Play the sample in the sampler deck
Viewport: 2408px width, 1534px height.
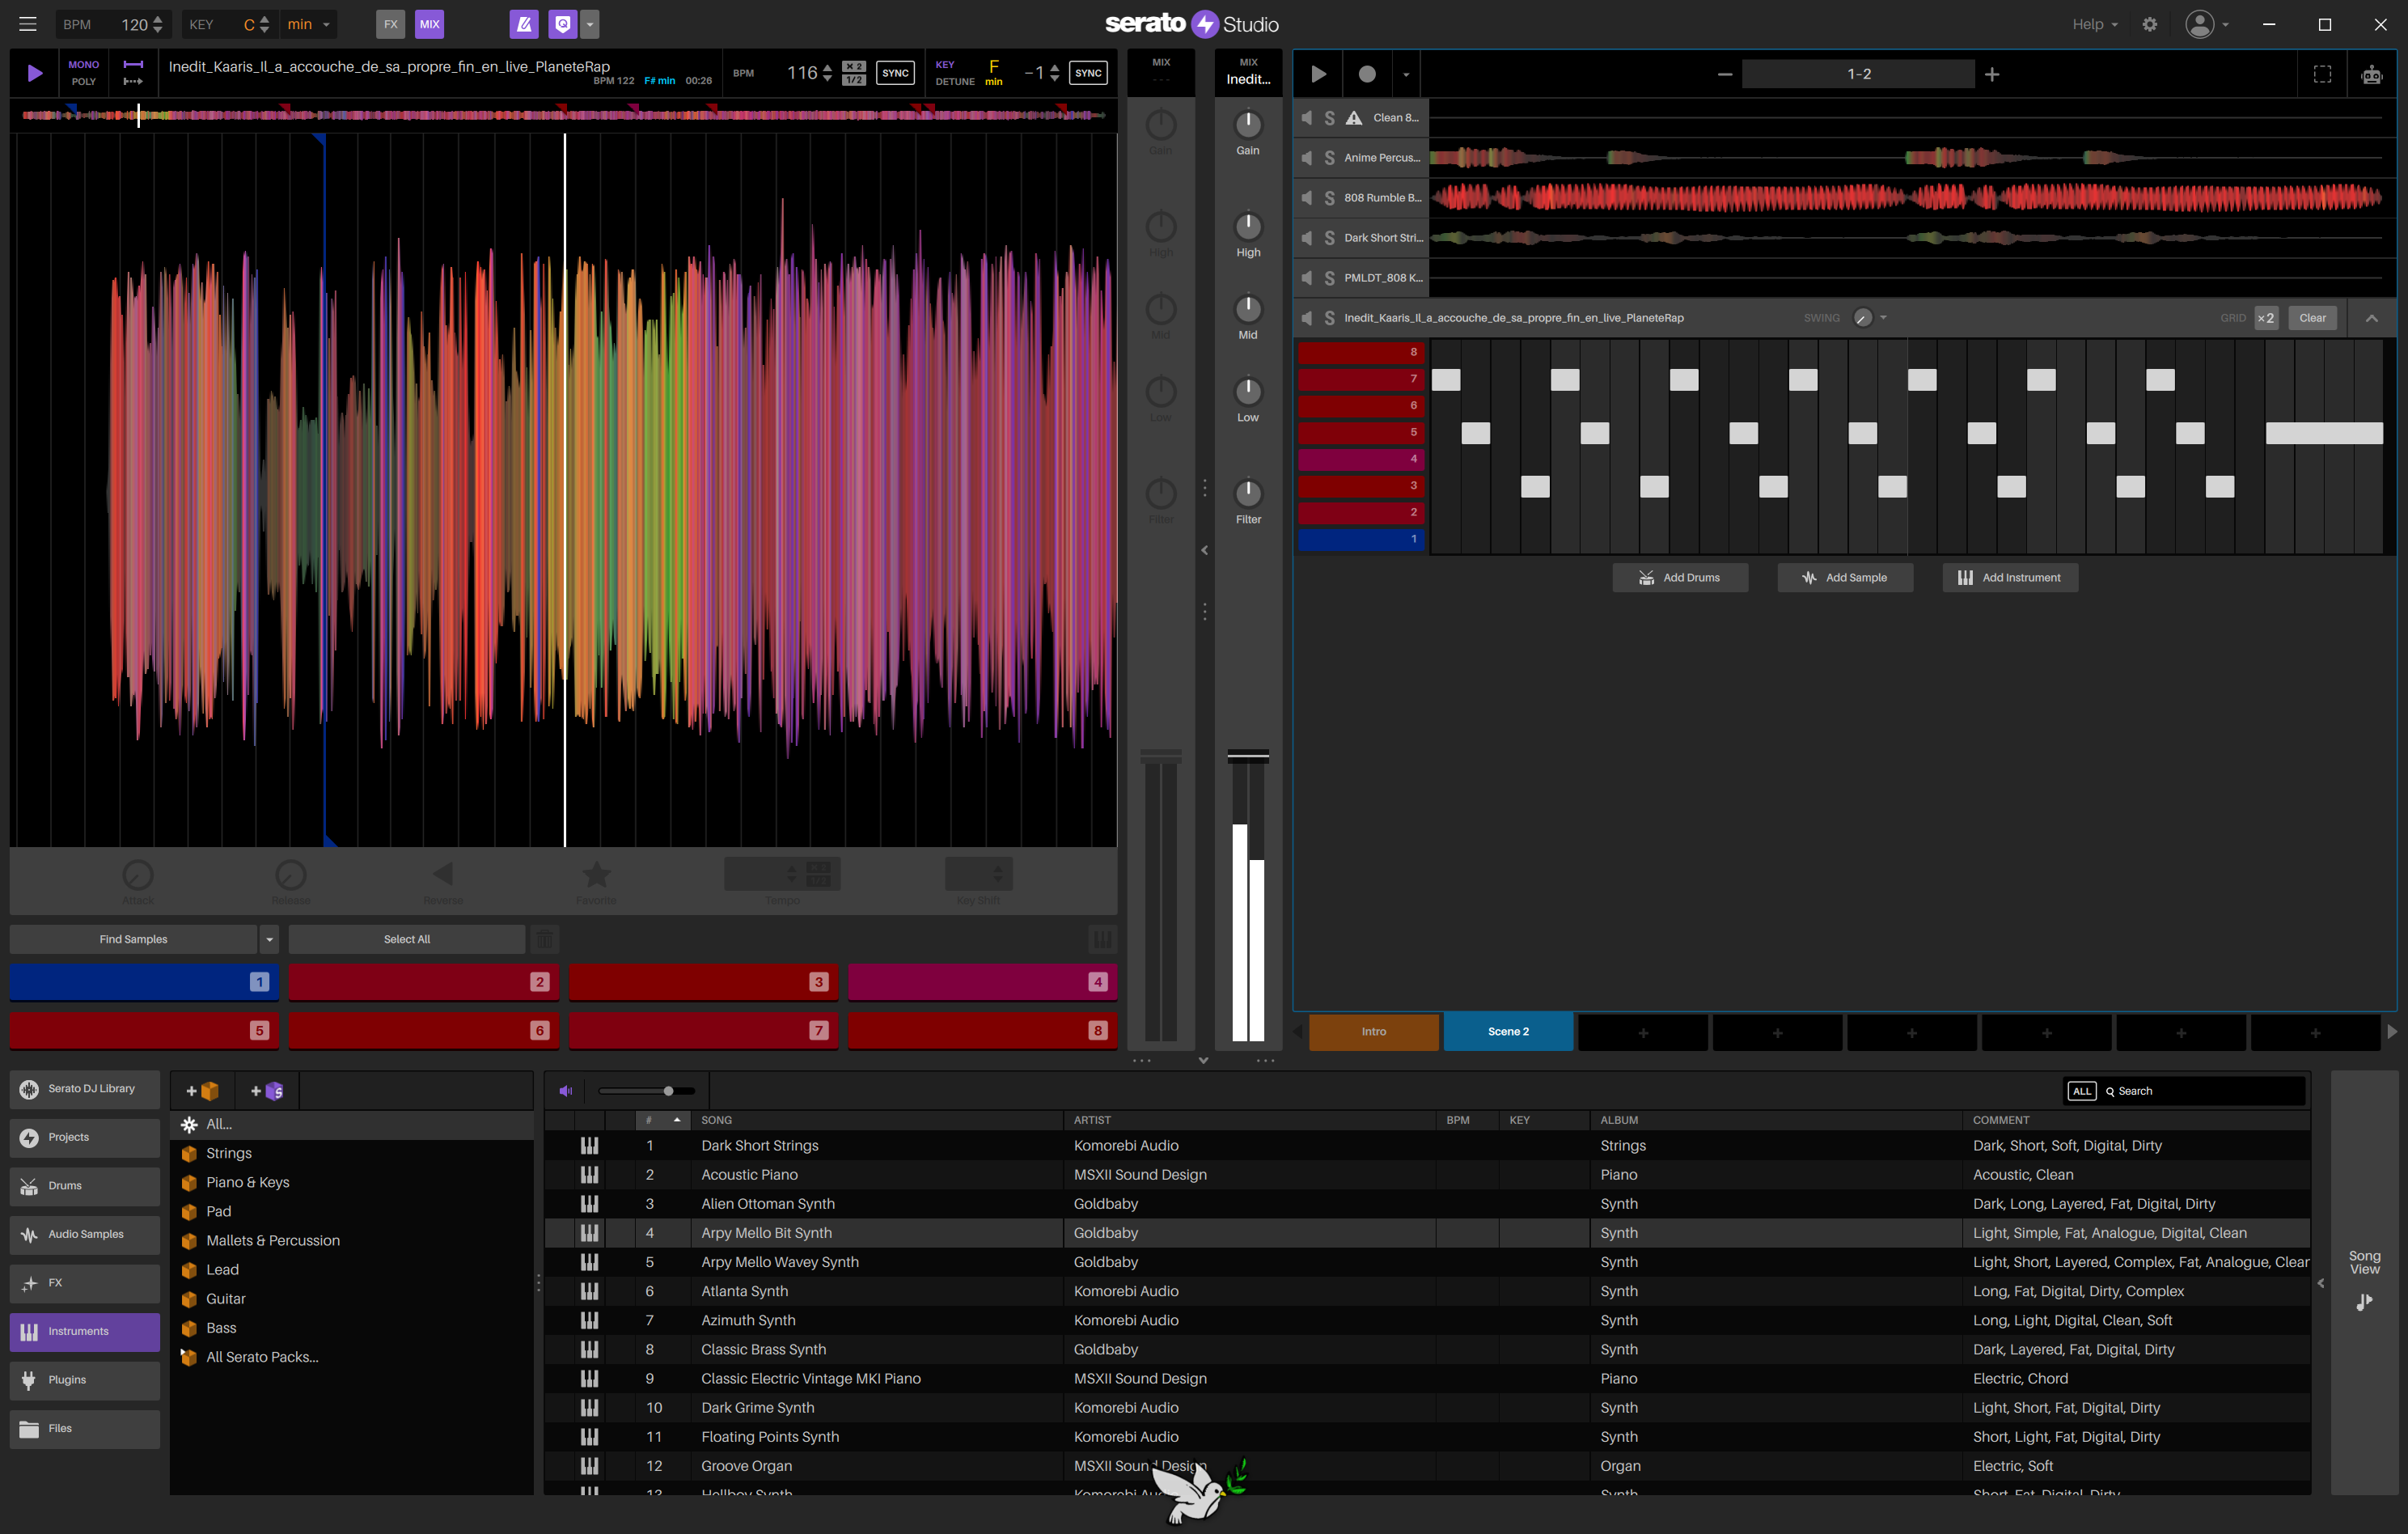tap(35, 73)
